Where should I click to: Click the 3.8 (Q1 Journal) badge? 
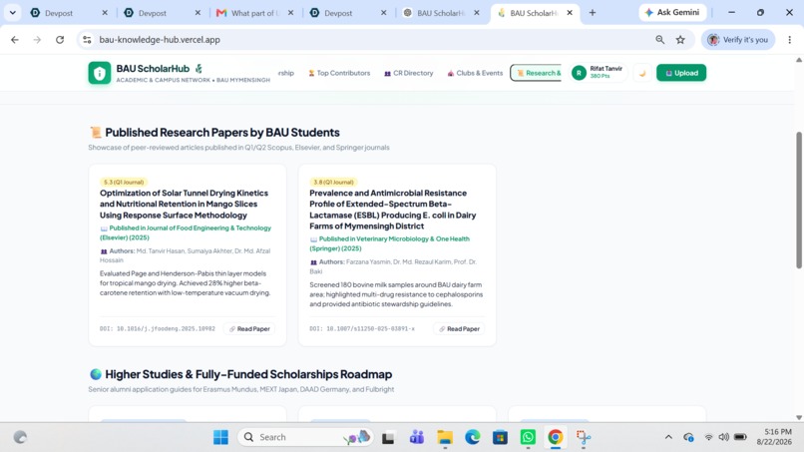coord(333,183)
